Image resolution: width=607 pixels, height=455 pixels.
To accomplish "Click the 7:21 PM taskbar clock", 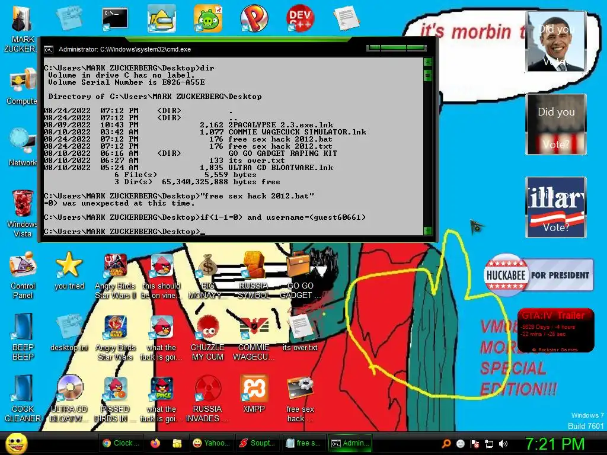I will coord(554,444).
